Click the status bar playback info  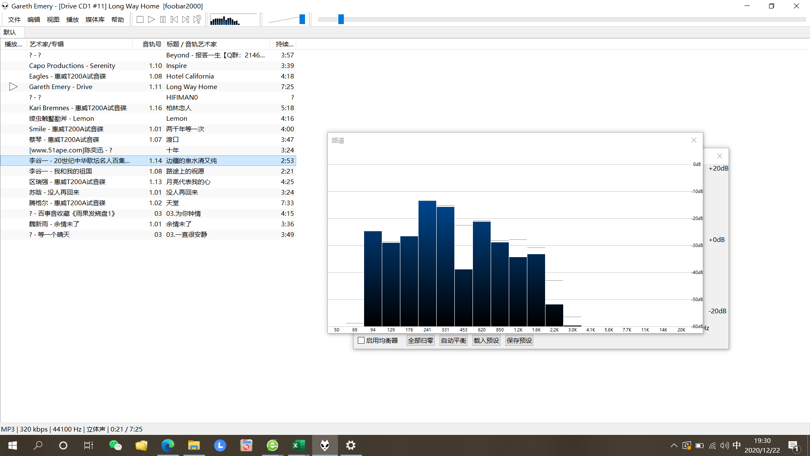72,429
